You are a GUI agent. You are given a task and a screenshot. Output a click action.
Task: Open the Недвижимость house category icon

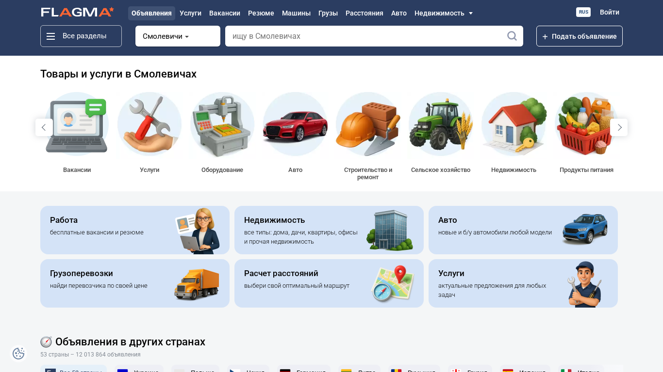[514, 125]
